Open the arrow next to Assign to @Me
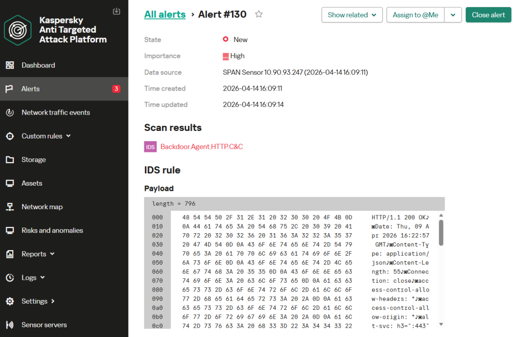 click(453, 15)
